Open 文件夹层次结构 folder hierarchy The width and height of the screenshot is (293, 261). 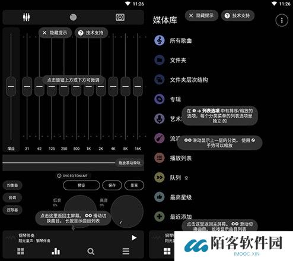(189, 80)
